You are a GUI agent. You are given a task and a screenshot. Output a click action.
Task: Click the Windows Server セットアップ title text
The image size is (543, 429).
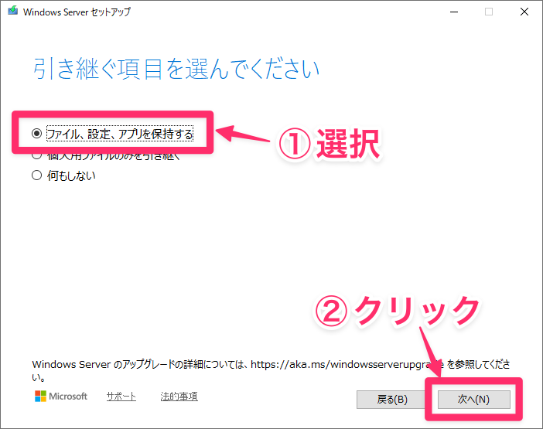pos(77,12)
